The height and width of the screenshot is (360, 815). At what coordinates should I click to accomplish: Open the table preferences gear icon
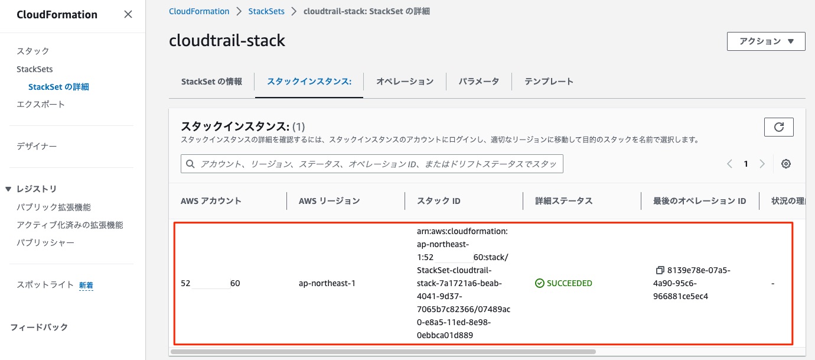pyautogui.click(x=786, y=163)
